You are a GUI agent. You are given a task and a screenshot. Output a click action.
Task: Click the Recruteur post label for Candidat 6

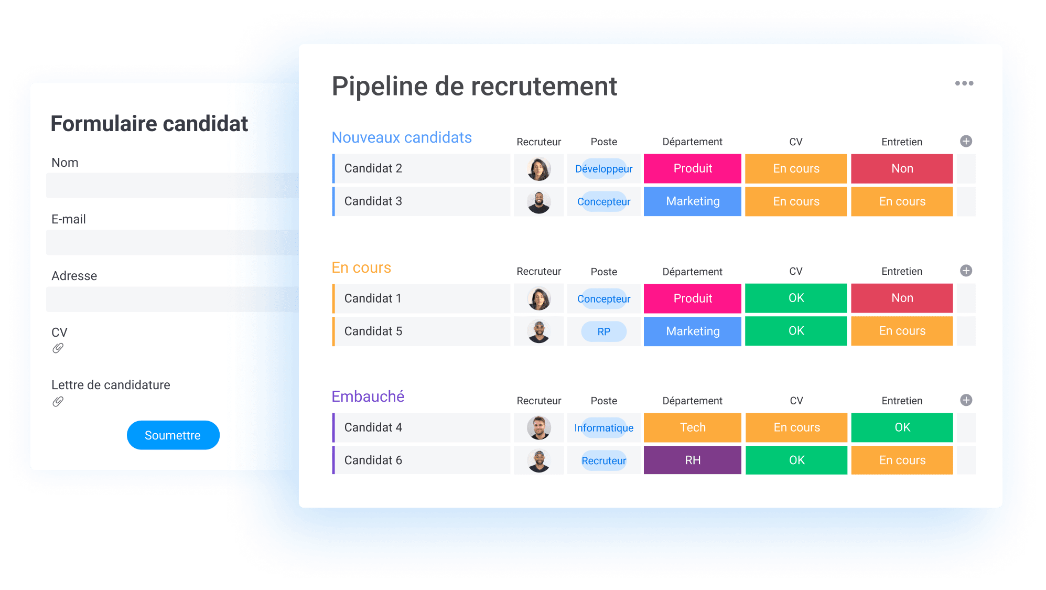tap(603, 460)
